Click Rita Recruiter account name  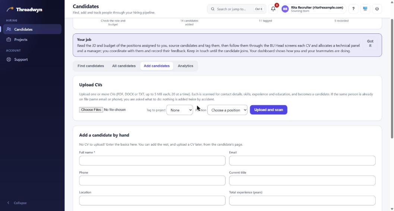(317, 7)
